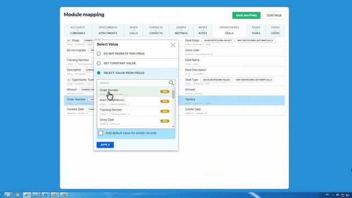
Task: Pick Close Date from the field list
Action: pos(135,122)
